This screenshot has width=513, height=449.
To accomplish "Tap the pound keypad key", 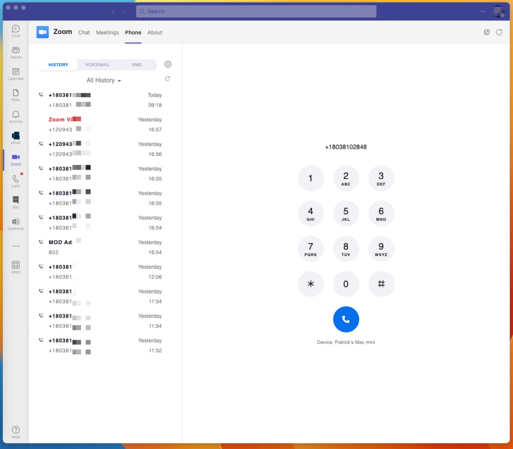I will (381, 284).
